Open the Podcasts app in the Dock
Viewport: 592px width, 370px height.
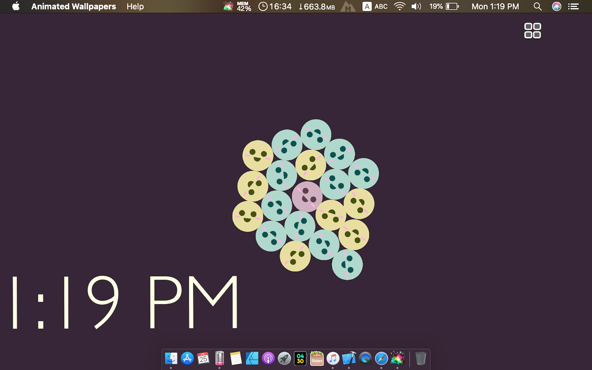[267, 358]
